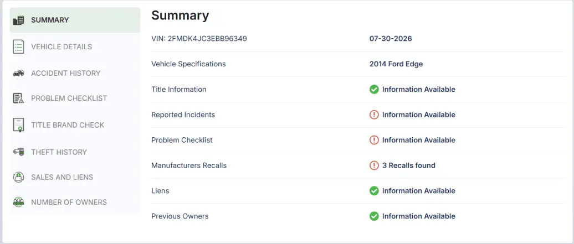Click the Theft History key icon
Image resolution: width=574 pixels, height=244 pixels.
pyautogui.click(x=19, y=152)
